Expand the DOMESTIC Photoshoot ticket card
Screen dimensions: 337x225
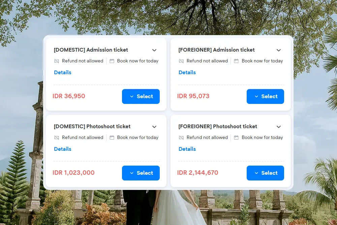point(154,126)
